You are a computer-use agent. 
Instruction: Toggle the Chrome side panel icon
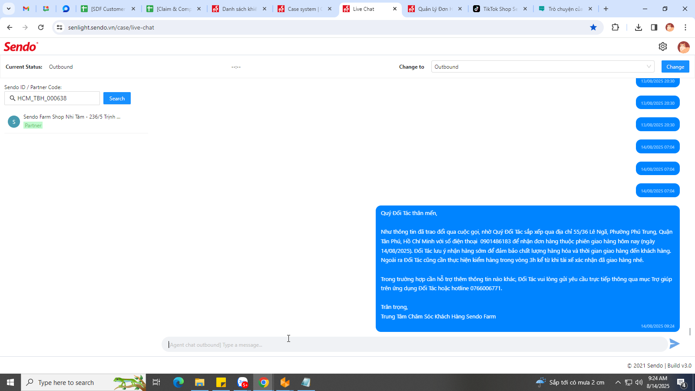654,27
